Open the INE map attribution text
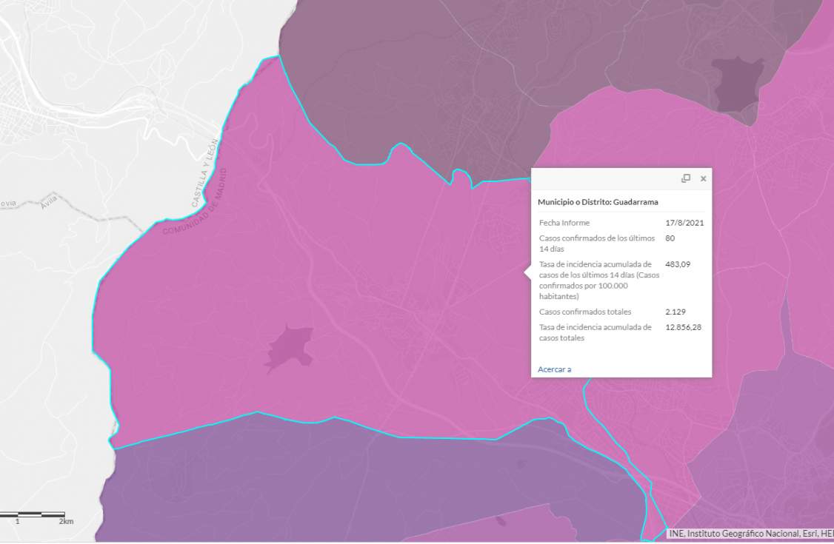The height and width of the screenshot is (544, 834). pos(750,534)
